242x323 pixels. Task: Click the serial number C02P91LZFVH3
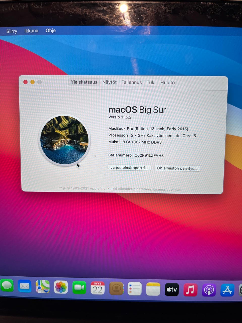(149, 155)
